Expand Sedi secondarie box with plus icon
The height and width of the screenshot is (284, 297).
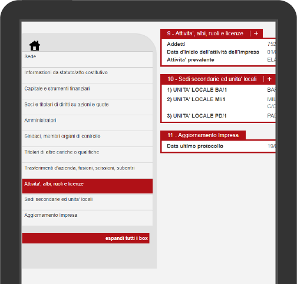tap(269, 79)
